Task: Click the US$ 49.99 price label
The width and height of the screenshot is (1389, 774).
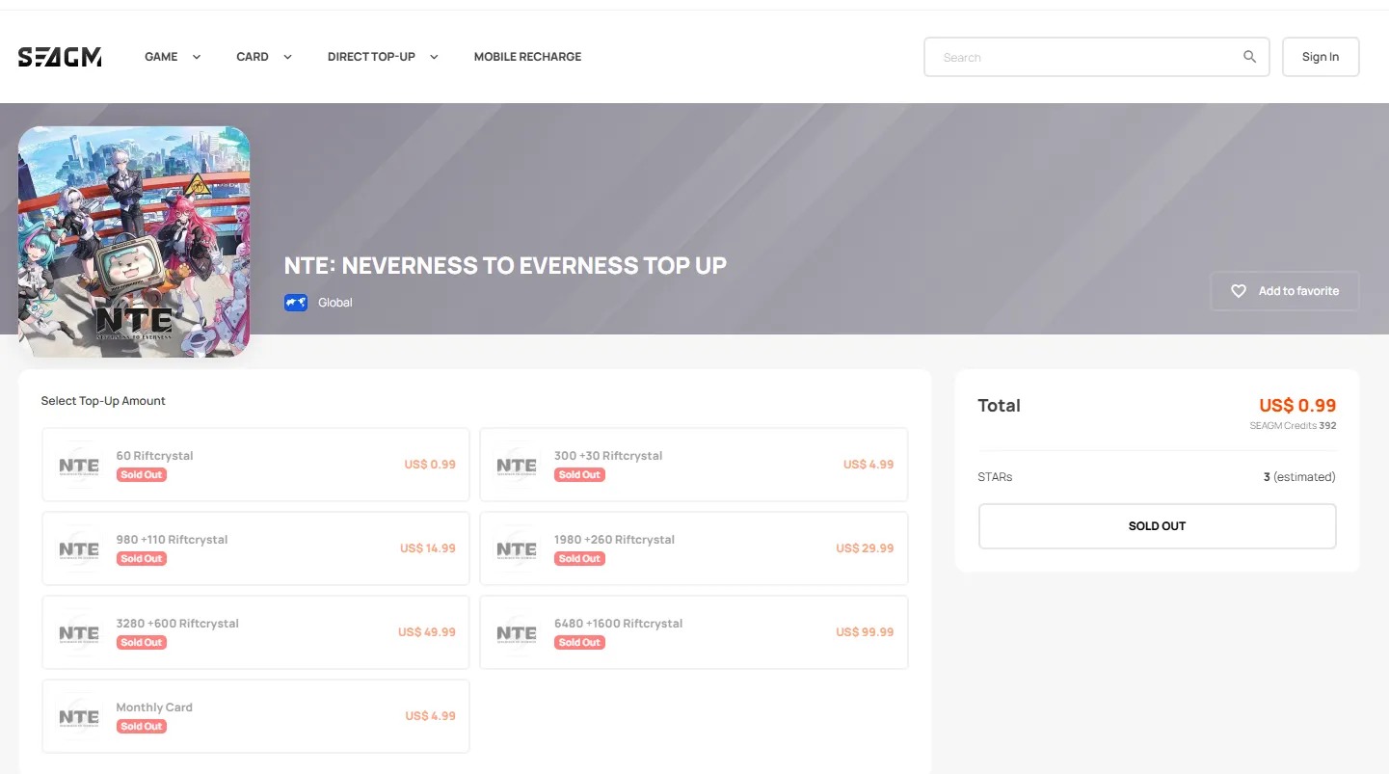Action: (x=427, y=632)
